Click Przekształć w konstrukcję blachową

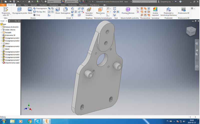168,12
